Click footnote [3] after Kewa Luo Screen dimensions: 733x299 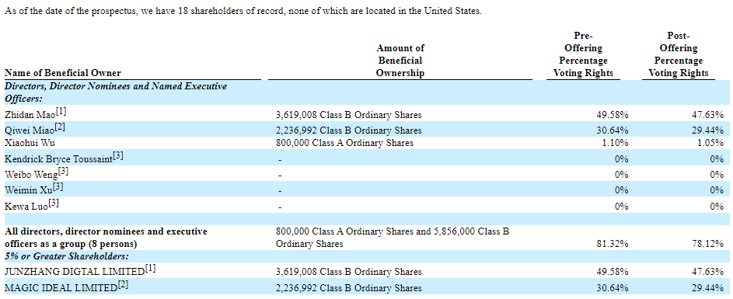[x=54, y=203]
